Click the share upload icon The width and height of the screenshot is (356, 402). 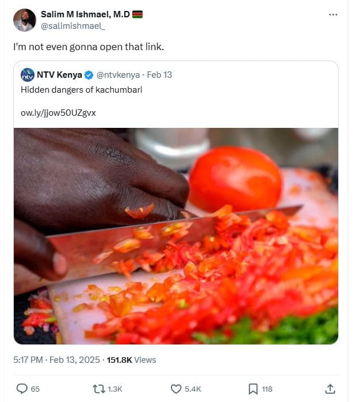(330, 389)
